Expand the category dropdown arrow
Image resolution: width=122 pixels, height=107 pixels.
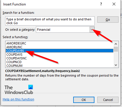tap(92, 30)
